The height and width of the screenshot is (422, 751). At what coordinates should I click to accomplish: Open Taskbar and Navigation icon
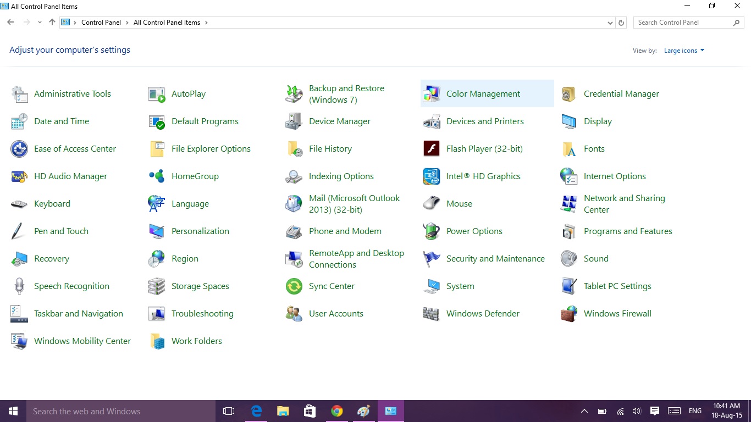19,314
